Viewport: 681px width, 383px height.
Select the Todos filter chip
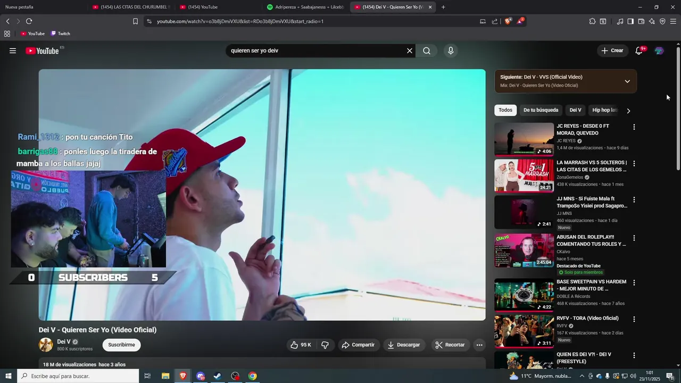[505, 110]
